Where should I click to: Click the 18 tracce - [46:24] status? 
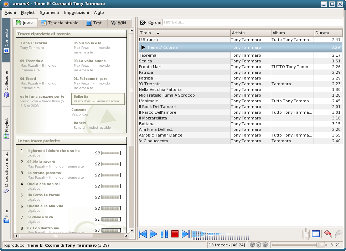click(227, 245)
